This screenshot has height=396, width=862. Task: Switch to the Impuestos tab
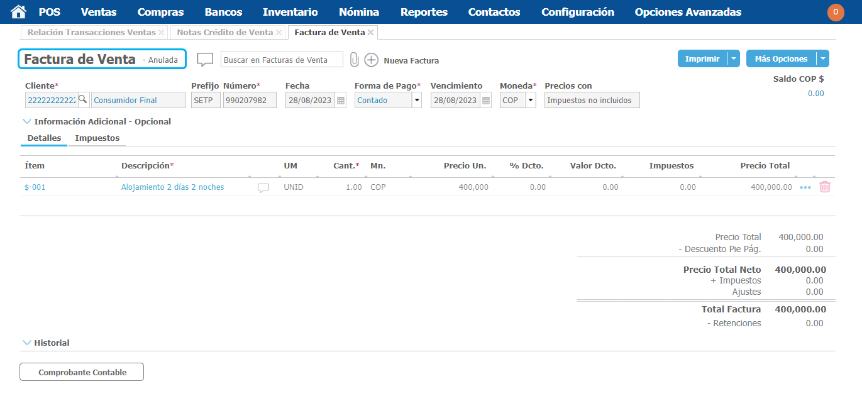click(x=97, y=138)
